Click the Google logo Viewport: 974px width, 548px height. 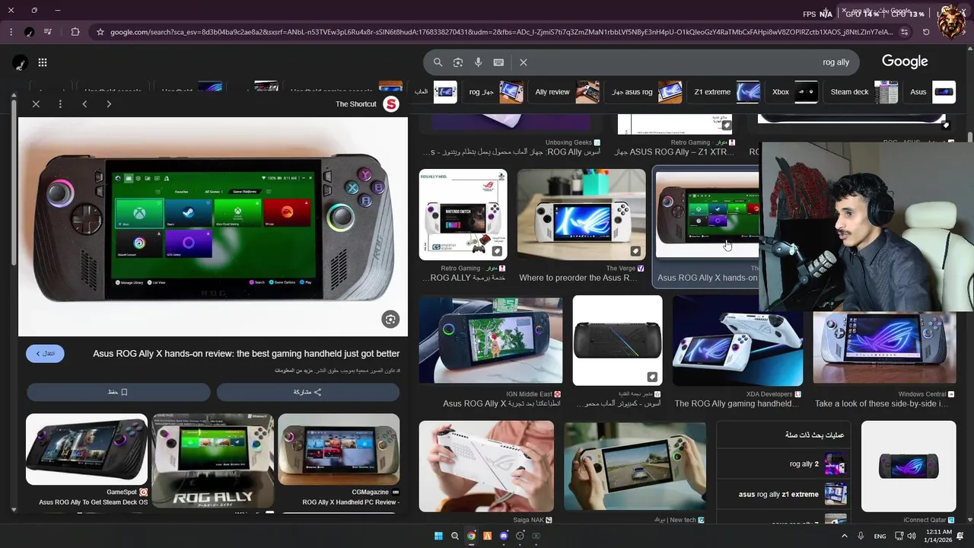coord(905,62)
